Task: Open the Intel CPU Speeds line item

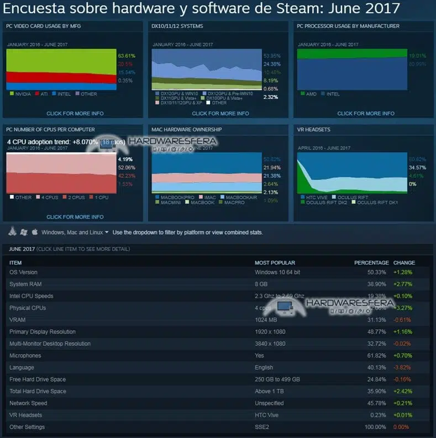Action: coord(217,296)
